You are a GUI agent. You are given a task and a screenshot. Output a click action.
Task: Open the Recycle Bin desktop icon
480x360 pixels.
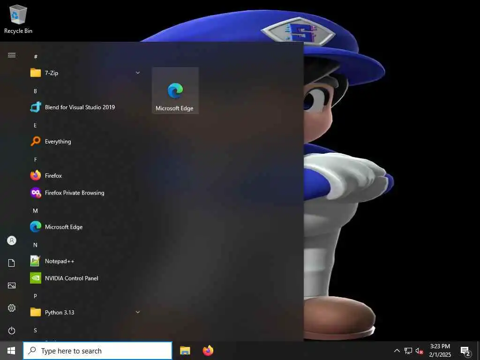pyautogui.click(x=18, y=19)
